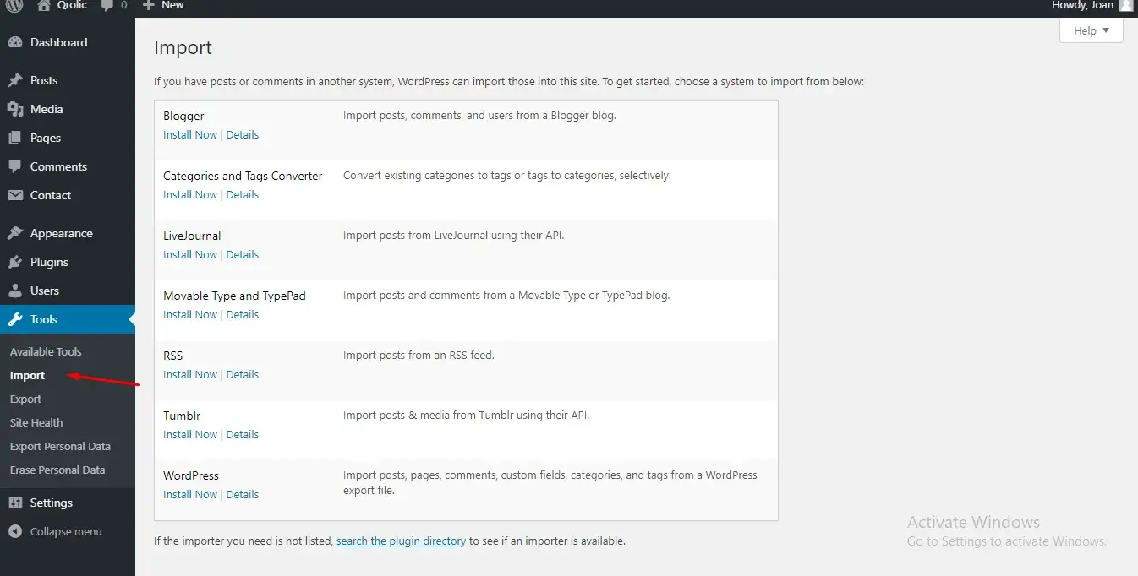
Task: Click the Appearance paintbrush icon
Action: pyautogui.click(x=15, y=234)
